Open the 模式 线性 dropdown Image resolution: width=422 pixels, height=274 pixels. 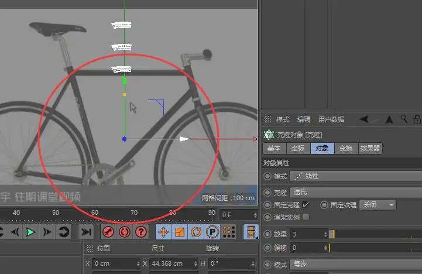pos(356,176)
